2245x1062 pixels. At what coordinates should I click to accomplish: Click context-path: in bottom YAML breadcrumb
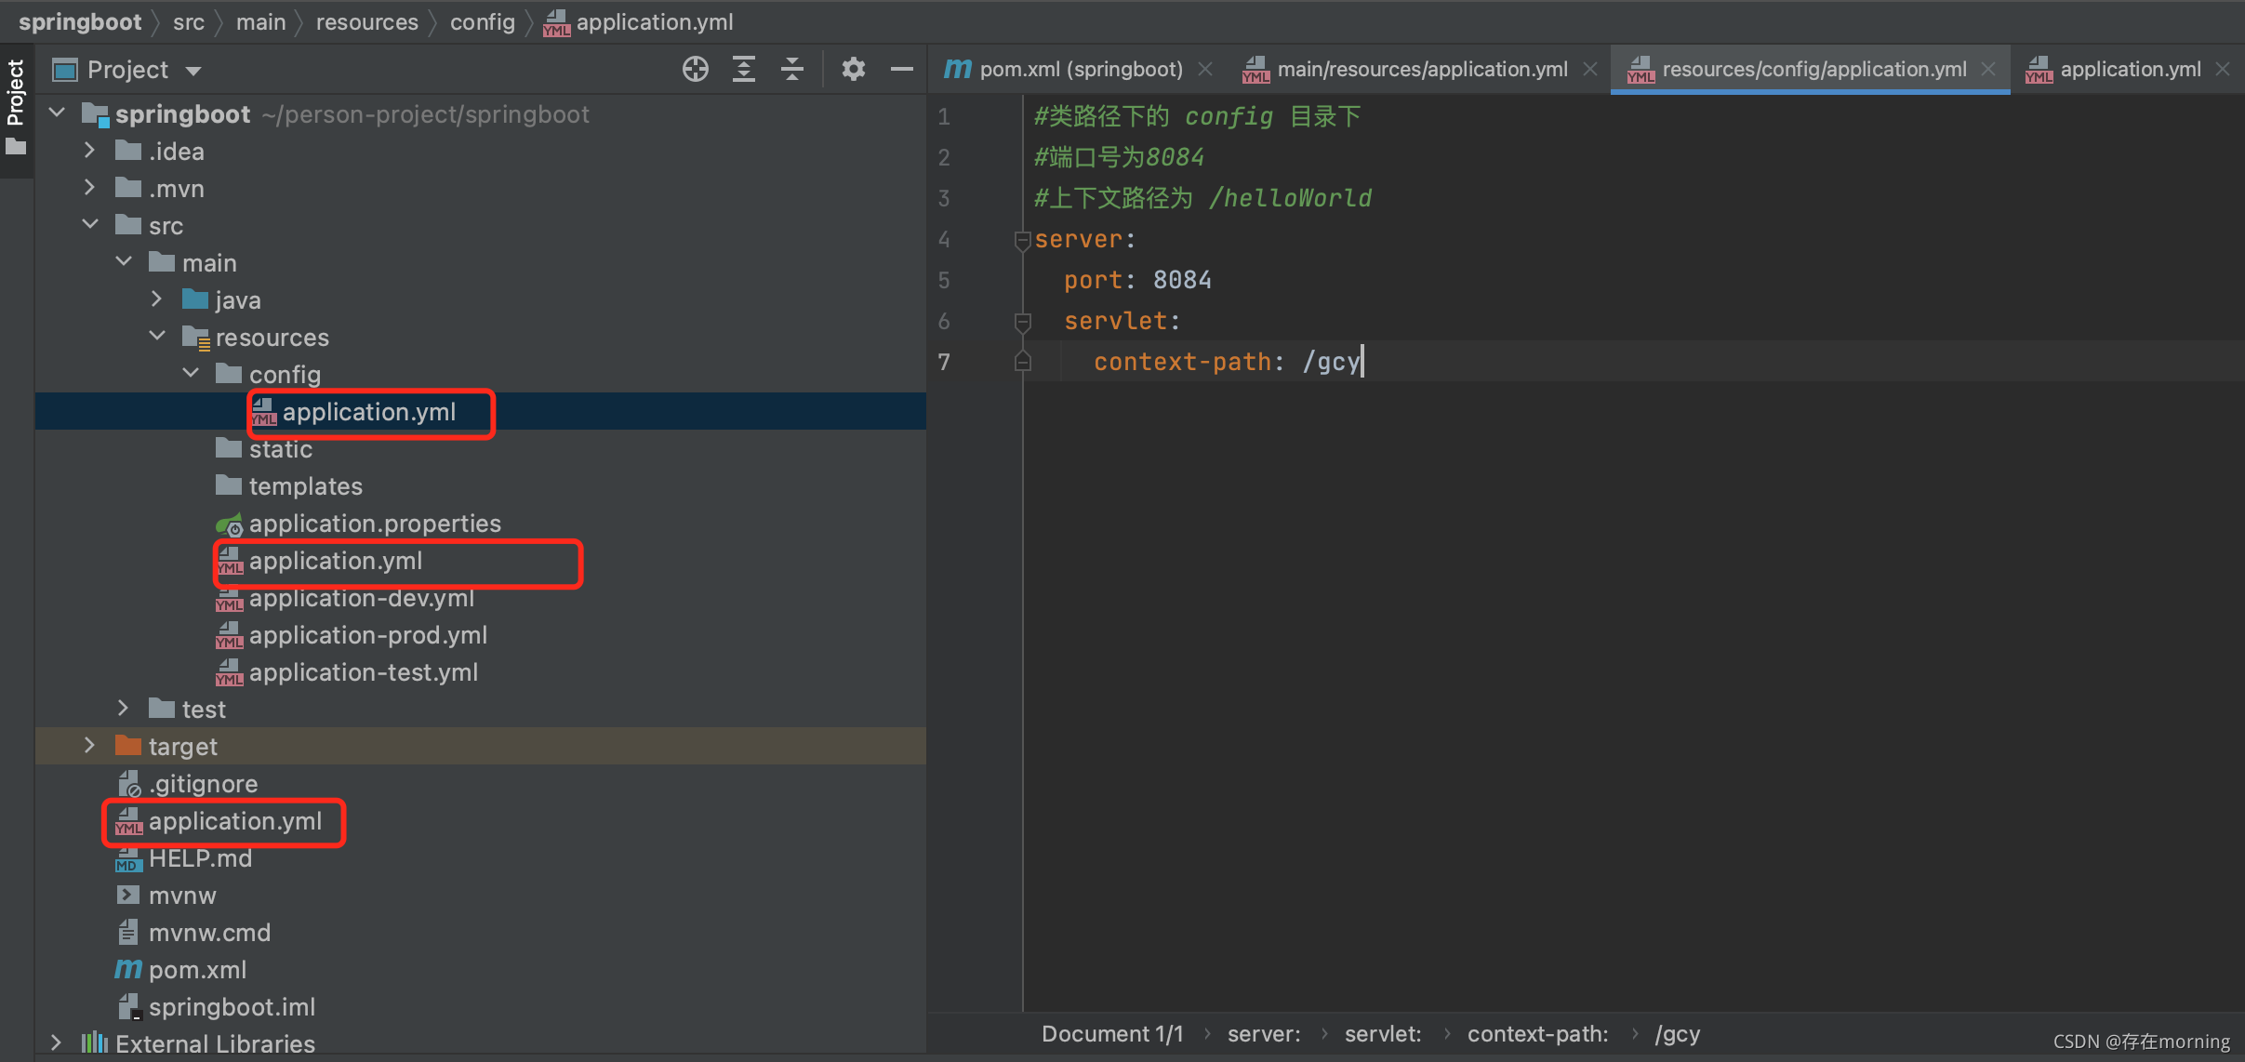tap(1537, 1034)
